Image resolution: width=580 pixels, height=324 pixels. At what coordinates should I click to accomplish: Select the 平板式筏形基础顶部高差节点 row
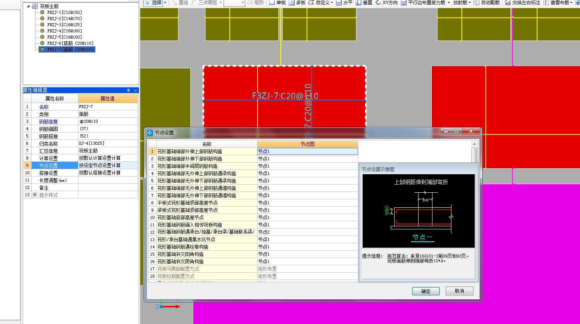(253, 203)
